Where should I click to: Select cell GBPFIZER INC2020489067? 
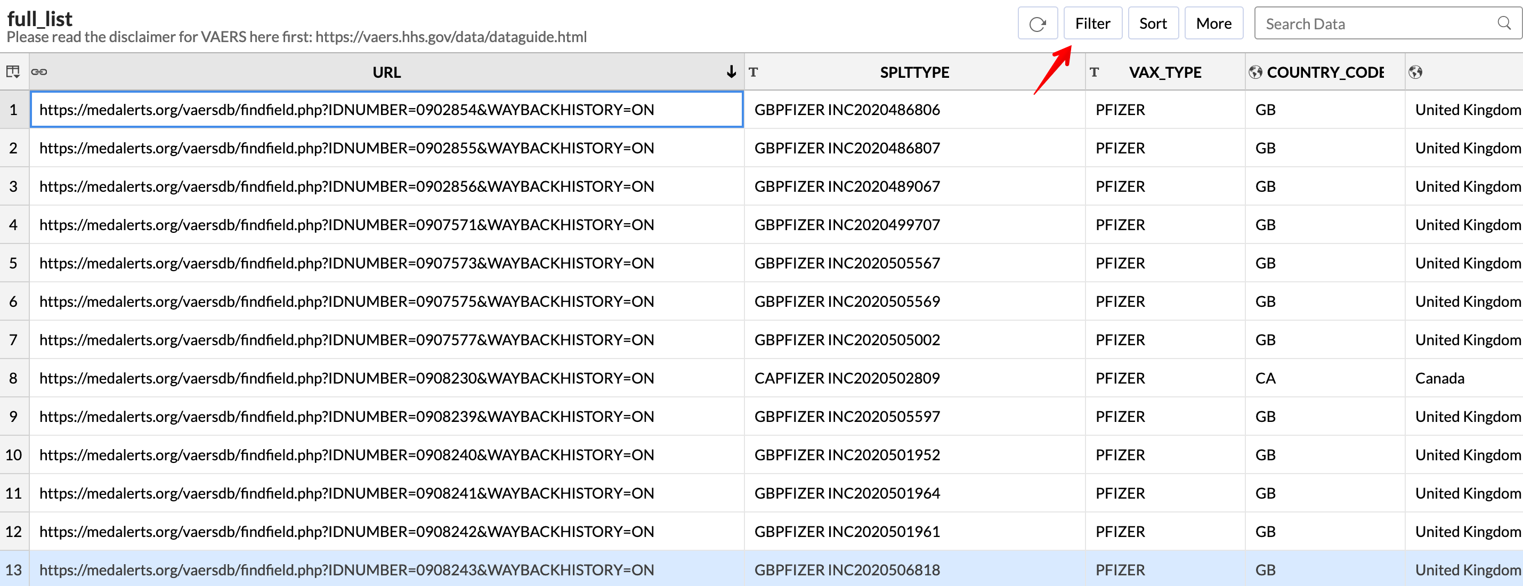tap(914, 186)
